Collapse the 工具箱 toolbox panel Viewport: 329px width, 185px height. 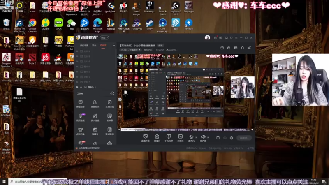point(112,93)
